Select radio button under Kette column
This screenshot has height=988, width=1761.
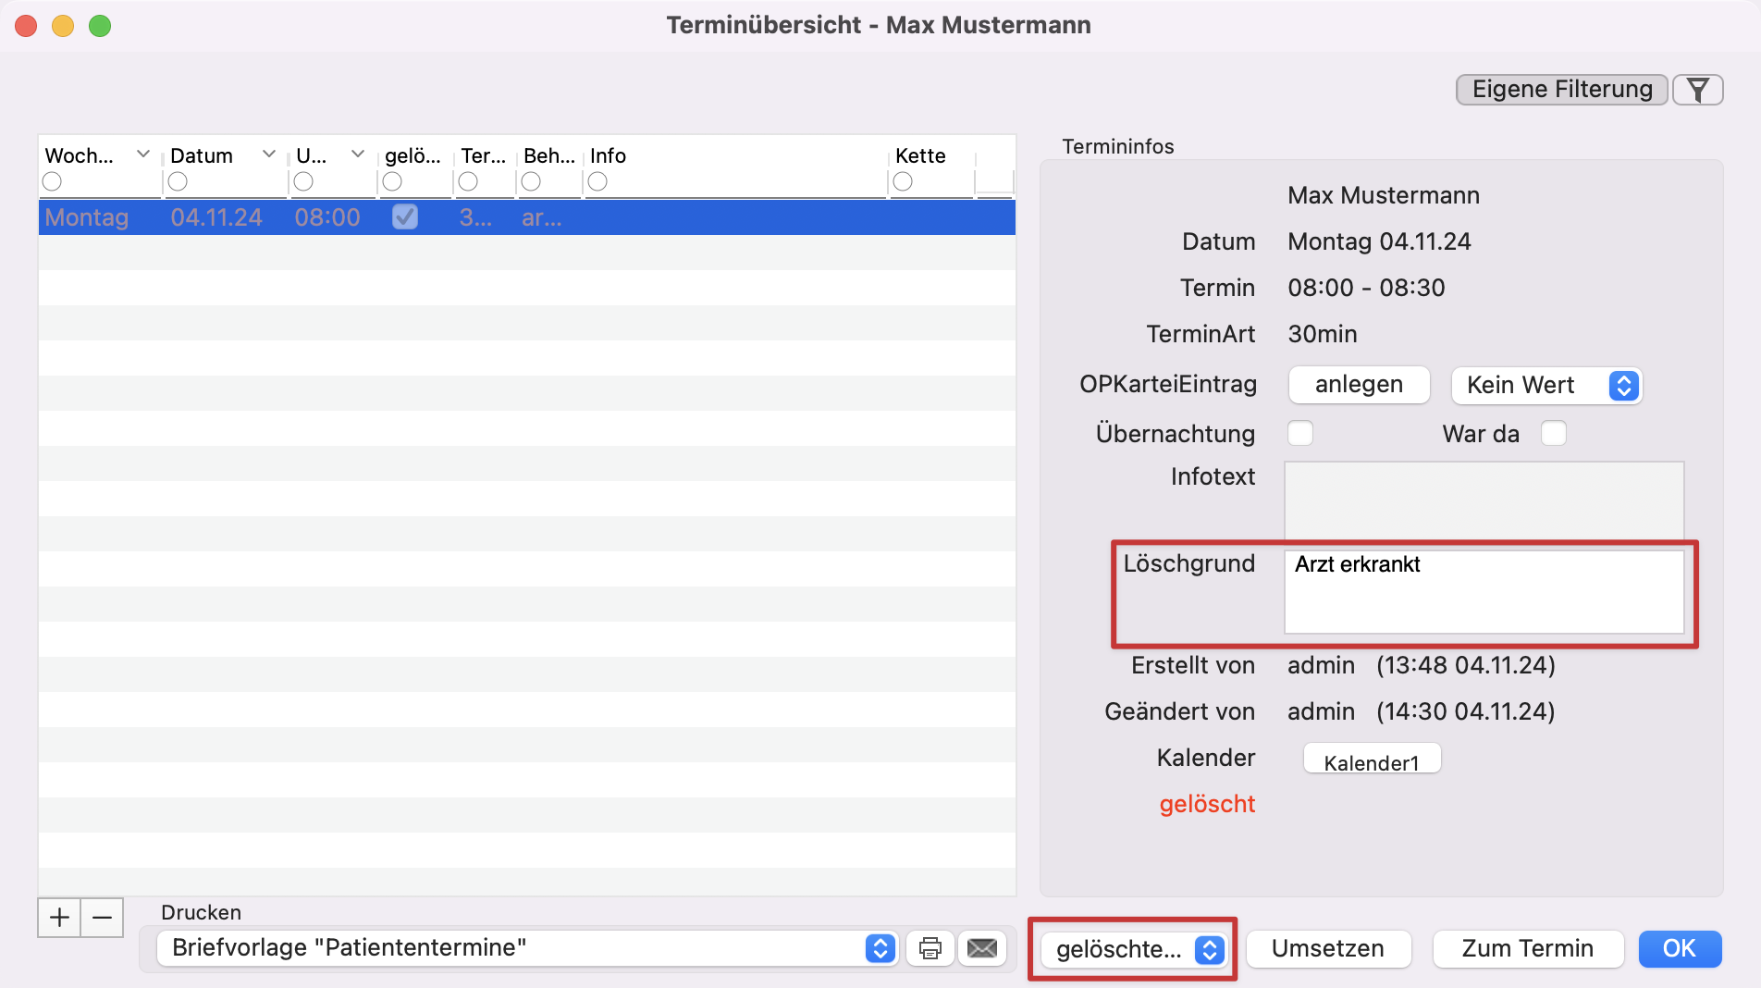[903, 182]
